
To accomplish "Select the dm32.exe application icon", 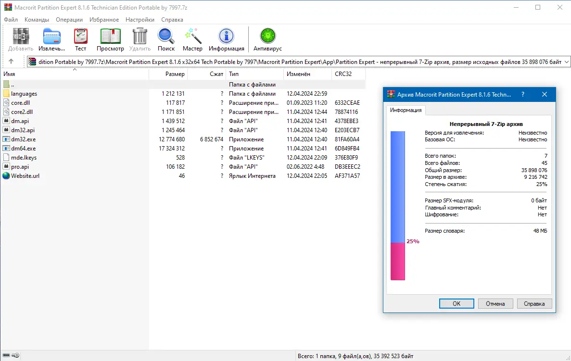I will pyautogui.click(x=6, y=139).
